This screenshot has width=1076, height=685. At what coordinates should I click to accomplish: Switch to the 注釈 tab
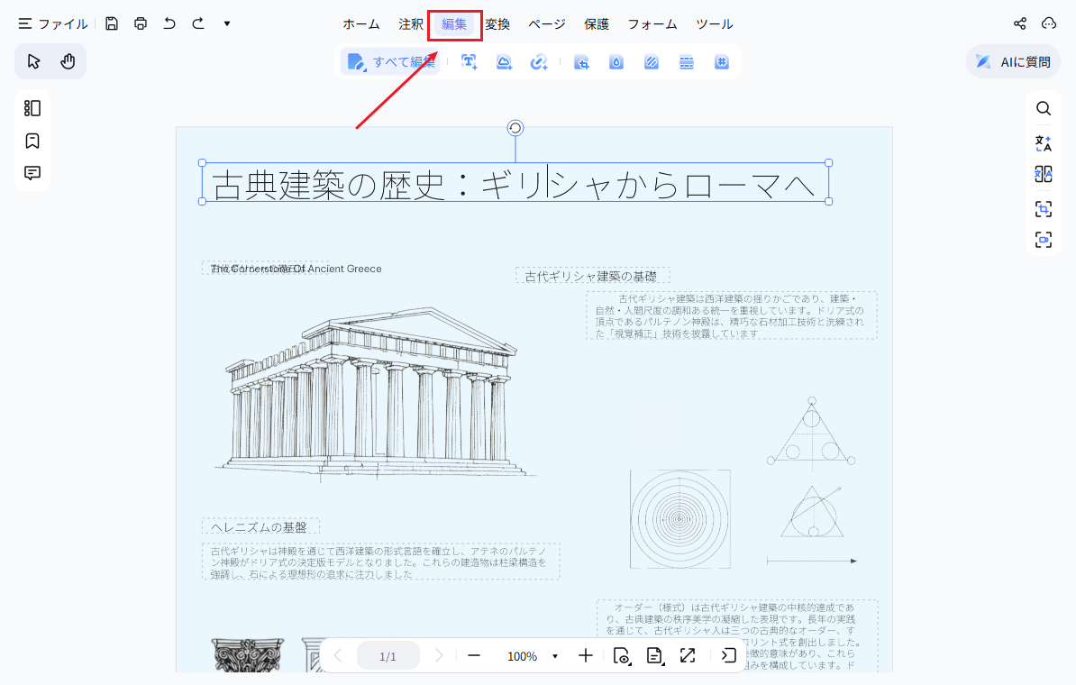(x=411, y=24)
